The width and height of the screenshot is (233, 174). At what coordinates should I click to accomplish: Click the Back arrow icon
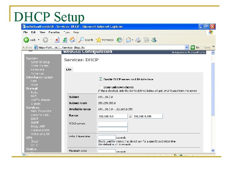(x=26, y=40)
